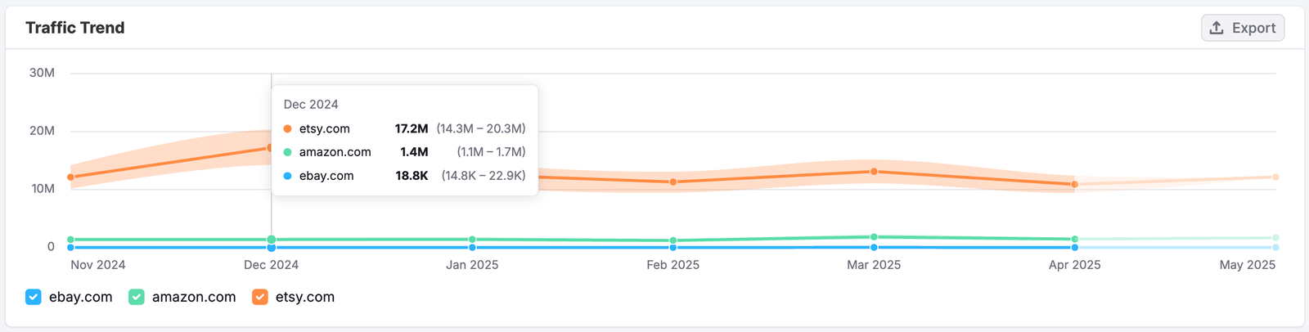The height and width of the screenshot is (332, 1309).
Task: Click the Export button
Action: [1242, 28]
